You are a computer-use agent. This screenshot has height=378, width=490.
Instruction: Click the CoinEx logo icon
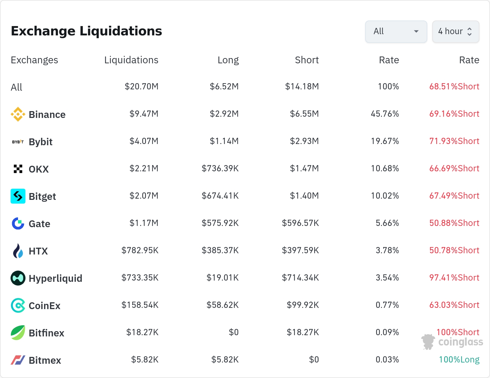click(x=18, y=305)
